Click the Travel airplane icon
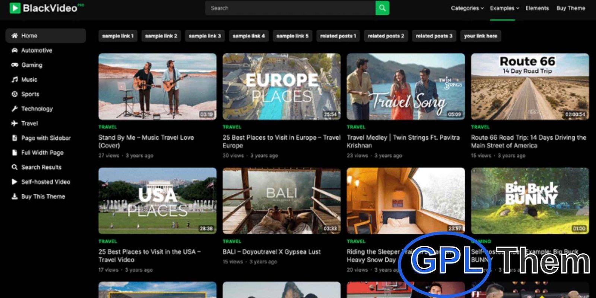Viewport: 596px width, 298px height. pyautogui.click(x=15, y=123)
